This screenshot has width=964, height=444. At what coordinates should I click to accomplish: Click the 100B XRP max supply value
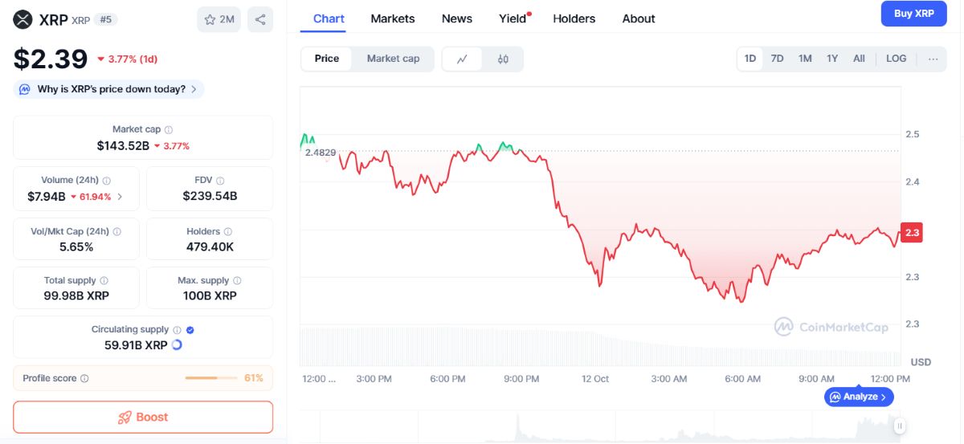click(210, 295)
